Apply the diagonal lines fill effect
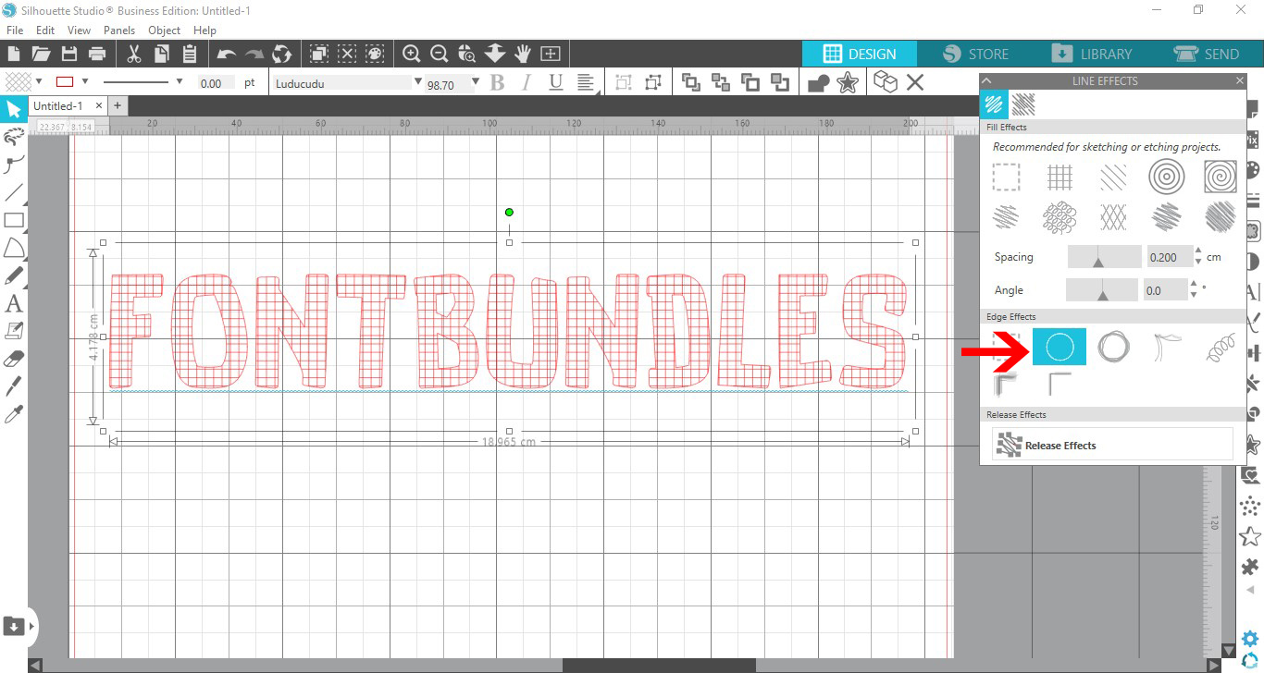Screen dimensions: 1264x673 pyautogui.click(x=1113, y=176)
